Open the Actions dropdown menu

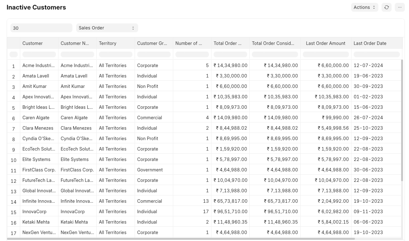364,7
